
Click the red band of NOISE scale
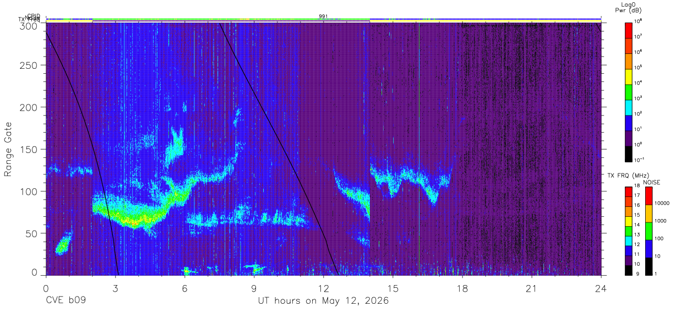pyautogui.click(x=648, y=196)
